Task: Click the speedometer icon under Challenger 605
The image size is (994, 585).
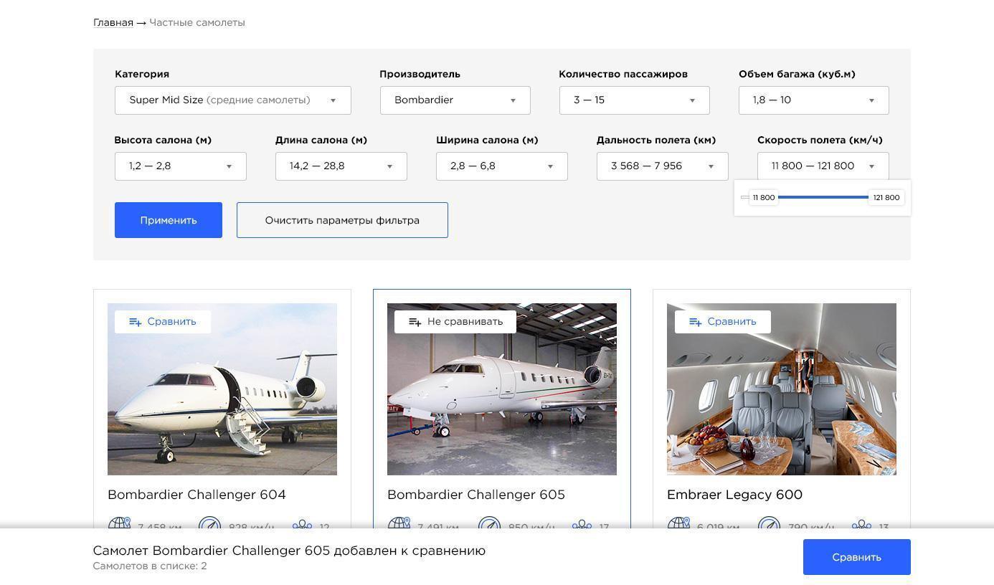Action: pos(489,524)
